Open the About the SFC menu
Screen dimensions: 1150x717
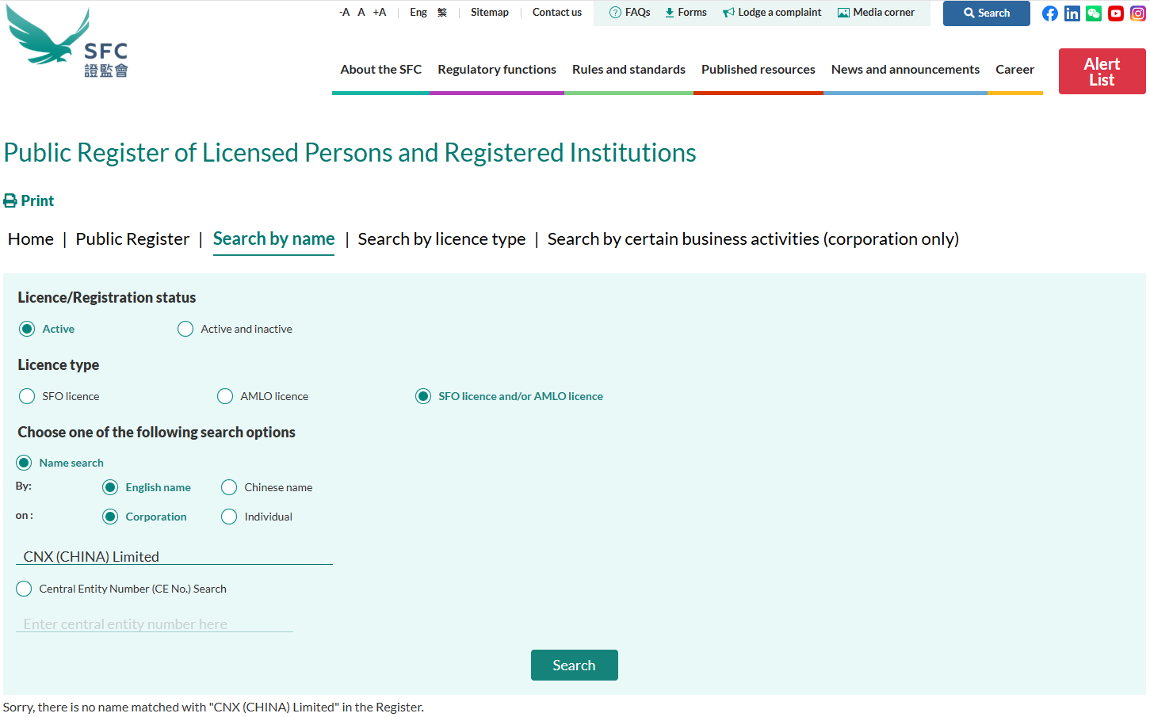(381, 70)
